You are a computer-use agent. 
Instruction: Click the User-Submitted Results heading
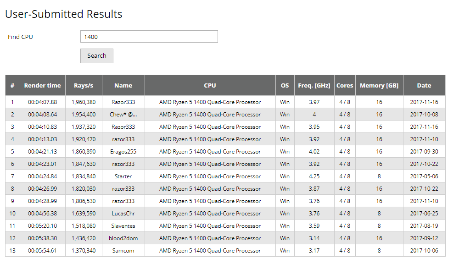point(63,14)
